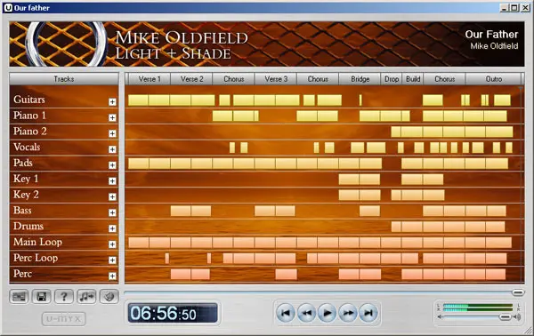Click the Perc Loop track name
Screen dimensions: 534x336
(x=36, y=258)
